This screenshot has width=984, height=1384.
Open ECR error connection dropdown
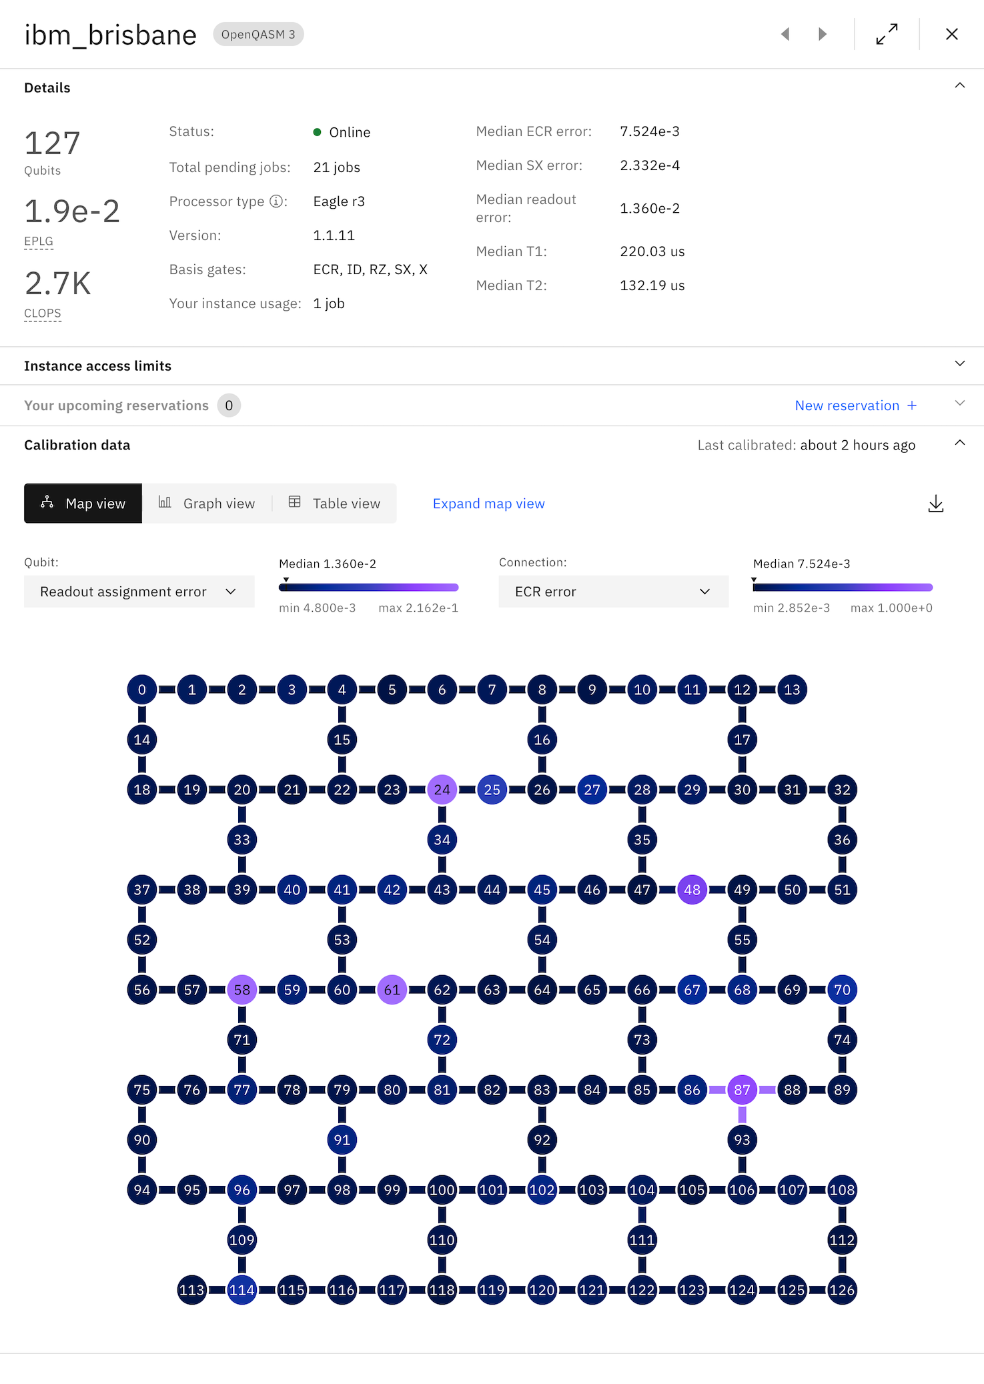click(613, 592)
